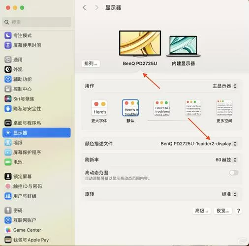Open Appearance (外观) icon
Screen dimensions: 249x246
tap(8, 69)
